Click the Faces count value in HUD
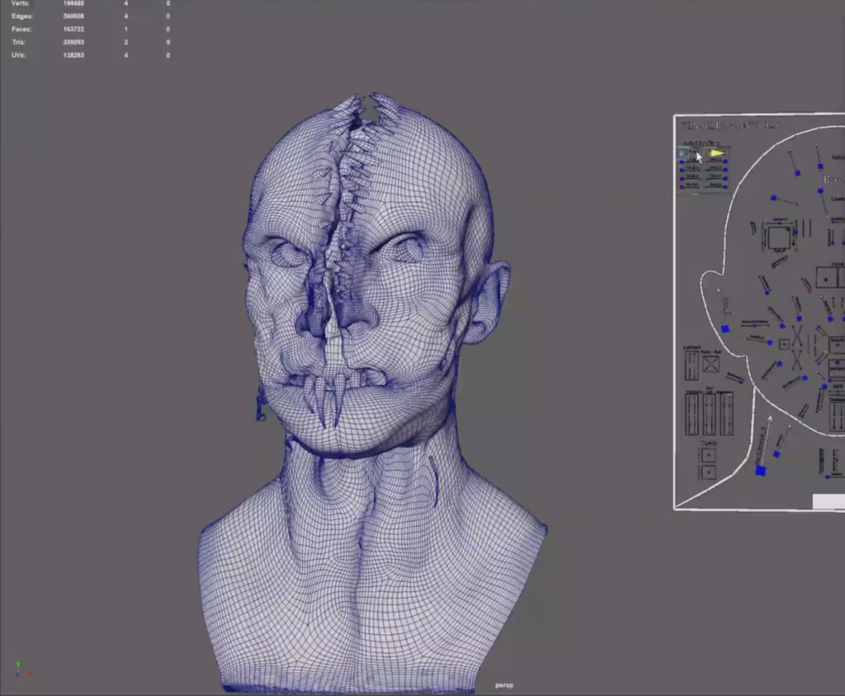 tap(73, 29)
